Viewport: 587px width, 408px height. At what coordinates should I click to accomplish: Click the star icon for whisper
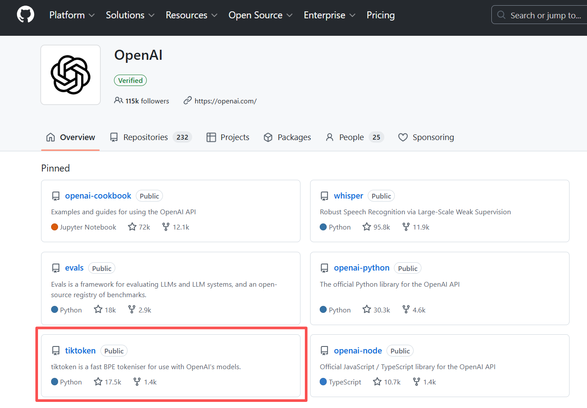coord(367,226)
